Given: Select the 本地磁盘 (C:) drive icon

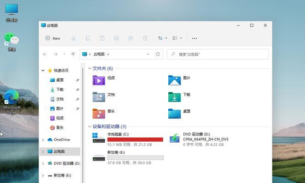Looking at the screenshot, I should point(99,138).
